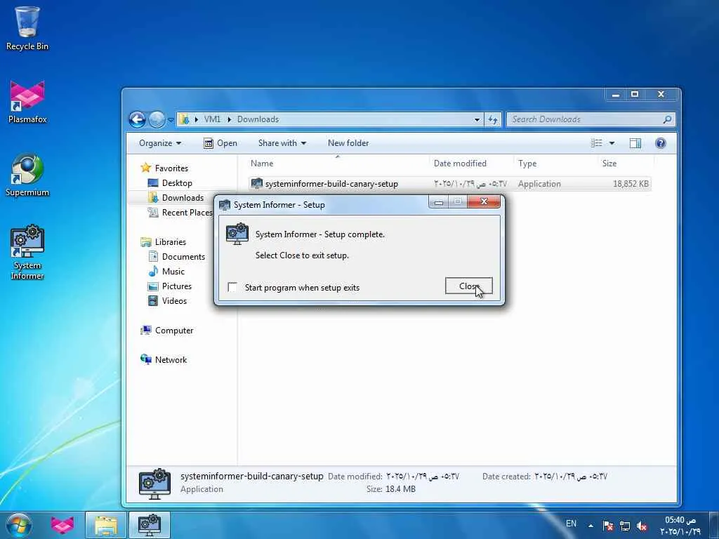Click the EN language indicator
The width and height of the screenshot is (719, 539).
pyautogui.click(x=571, y=524)
